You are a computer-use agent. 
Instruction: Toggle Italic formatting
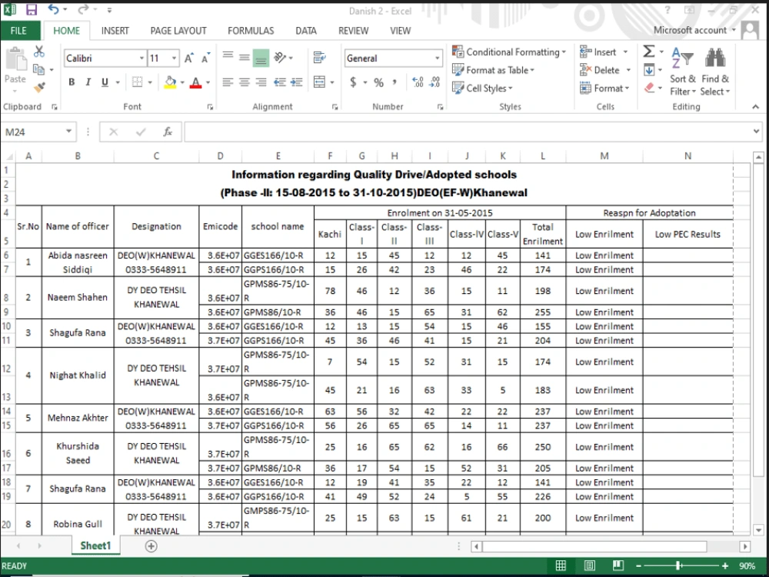pos(88,82)
